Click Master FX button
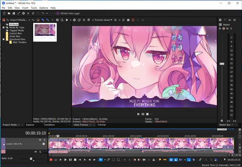The height and width of the screenshot is (167, 242). click(220, 29)
